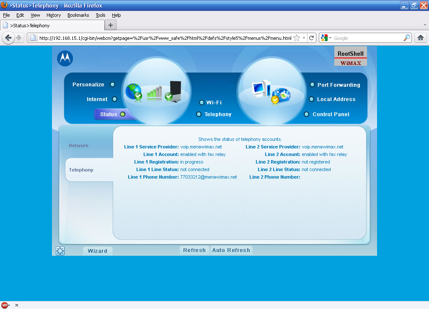The image size is (429, 309).
Task: Click the Telephony label in top menu
Action: pyautogui.click(x=218, y=114)
